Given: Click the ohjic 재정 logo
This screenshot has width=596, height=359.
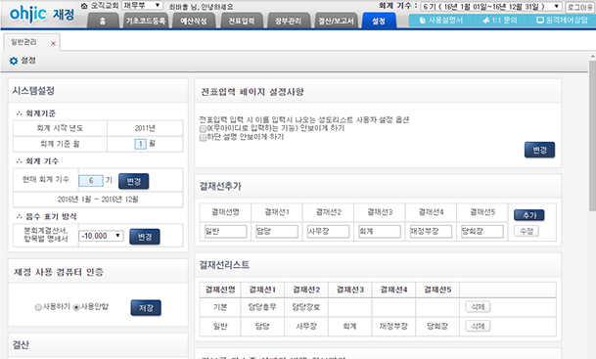Looking at the screenshot, I should pos(42,14).
